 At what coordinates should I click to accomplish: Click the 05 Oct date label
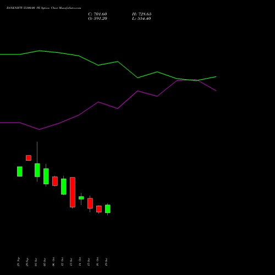coord(45,262)
